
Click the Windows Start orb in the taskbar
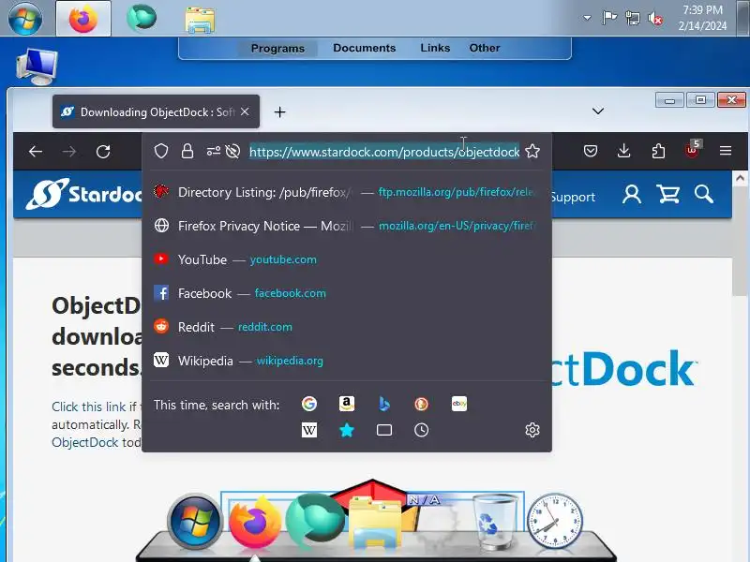coord(25,18)
